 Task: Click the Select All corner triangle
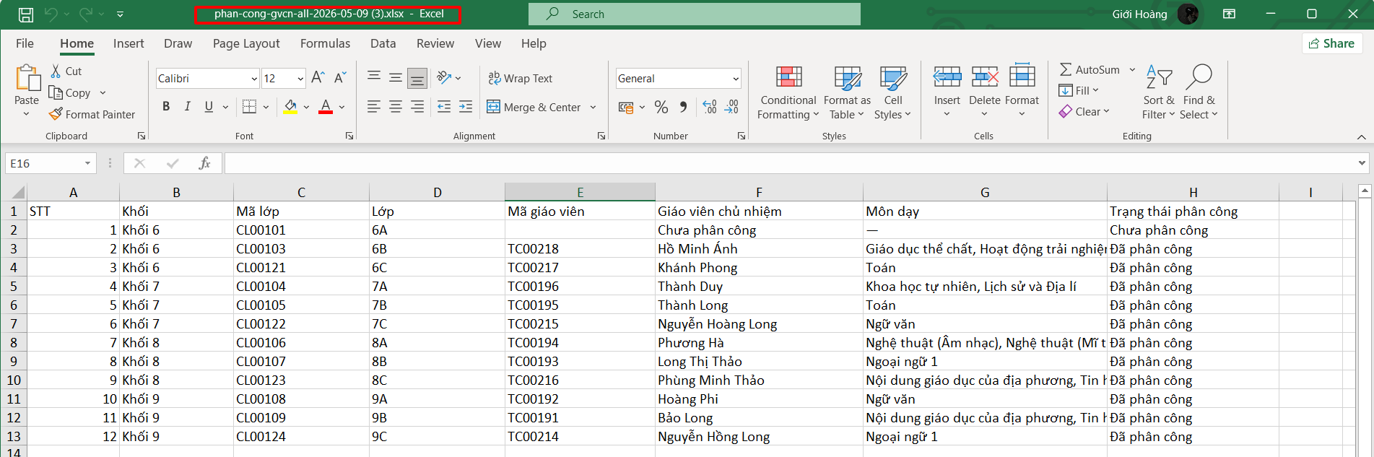tap(17, 192)
